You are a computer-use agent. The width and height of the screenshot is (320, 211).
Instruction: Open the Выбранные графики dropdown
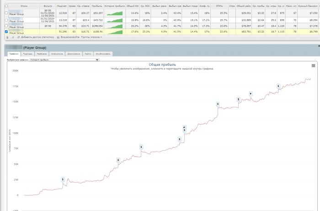(64, 59)
